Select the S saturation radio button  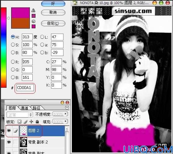pos(13,44)
